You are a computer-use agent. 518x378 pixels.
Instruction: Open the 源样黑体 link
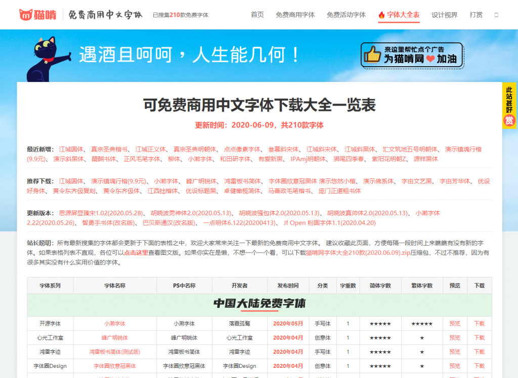point(426,159)
